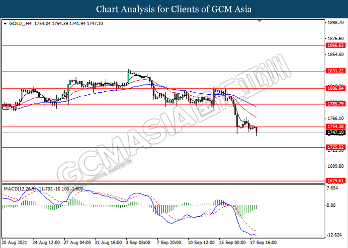
Task: Click the 17 Sep 16:00 time label
Action: [263, 243]
